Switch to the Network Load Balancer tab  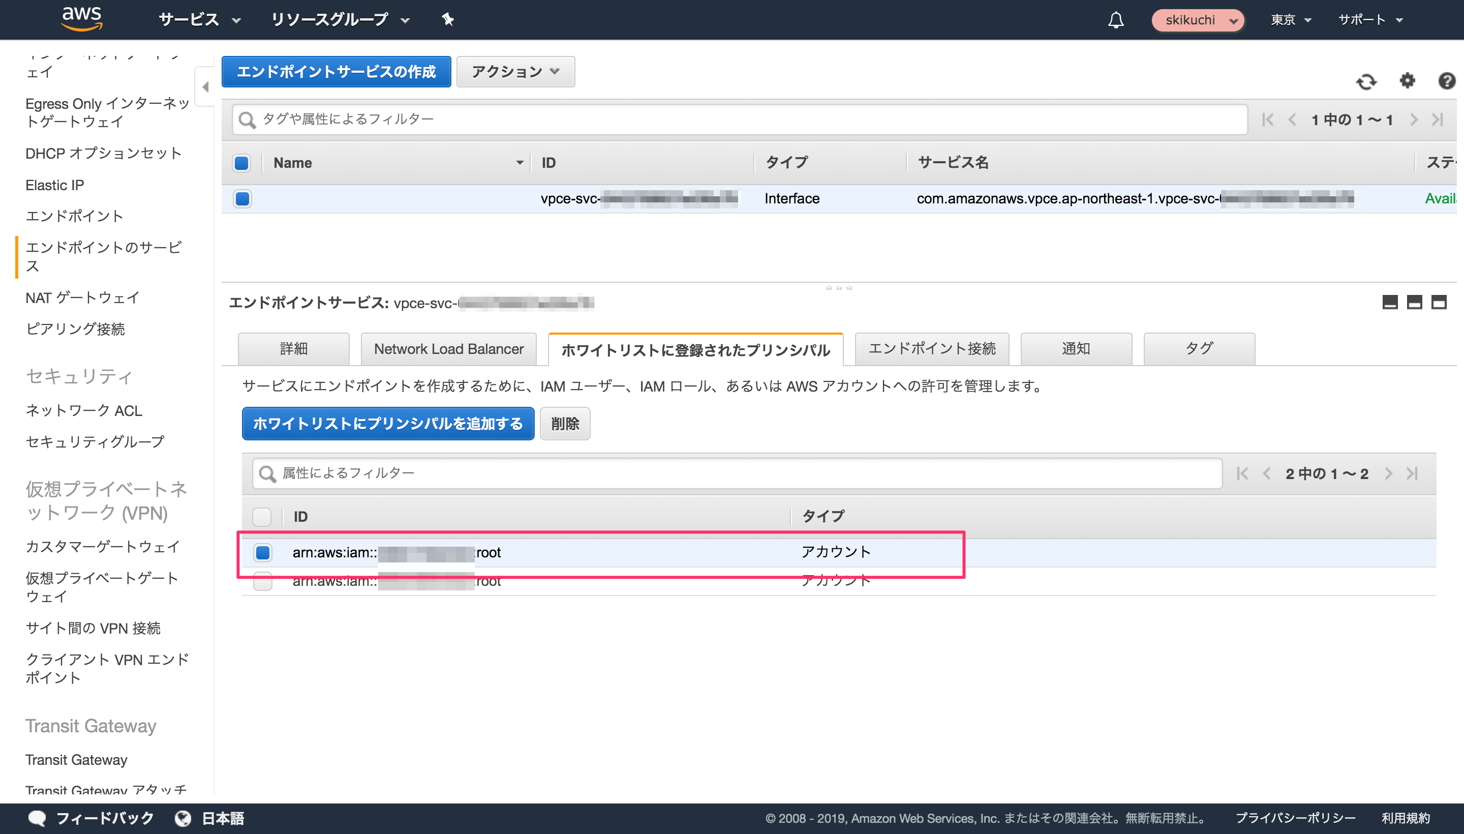tap(448, 348)
